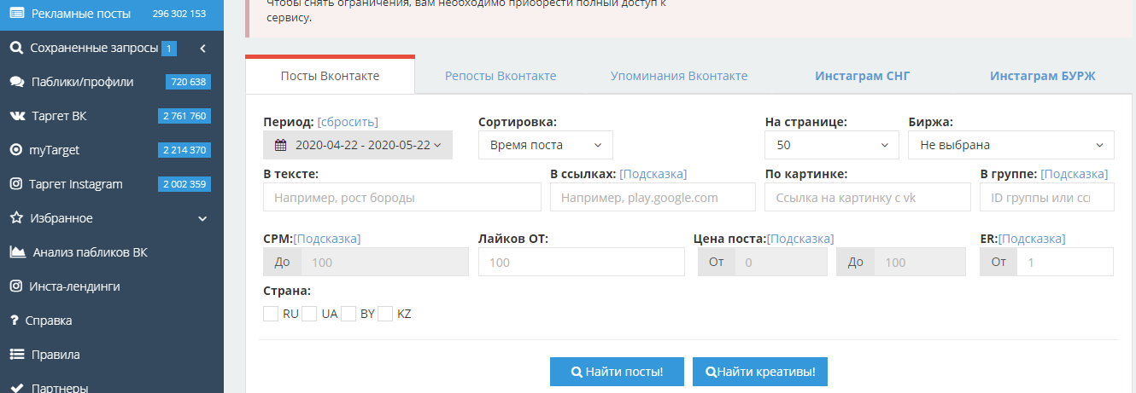This screenshot has width=1136, height=393.
Task: Tick the BY country checkbox
Action: (348, 314)
